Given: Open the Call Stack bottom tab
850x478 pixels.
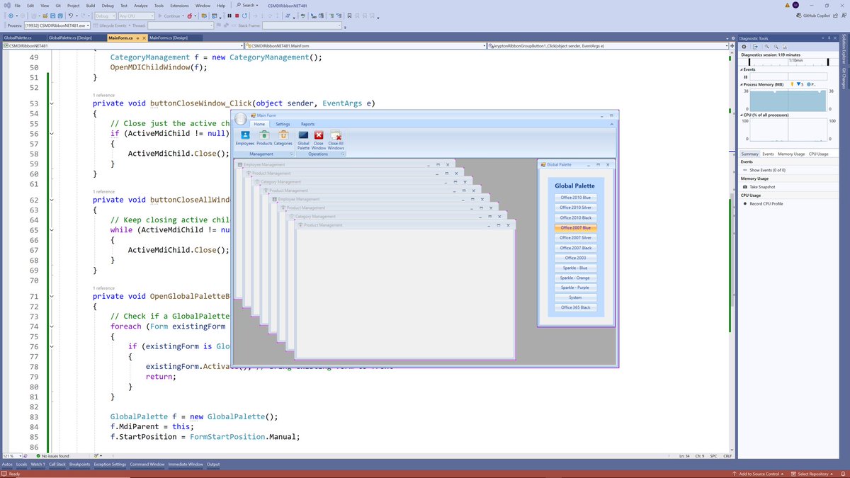Looking at the screenshot, I should point(57,465).
